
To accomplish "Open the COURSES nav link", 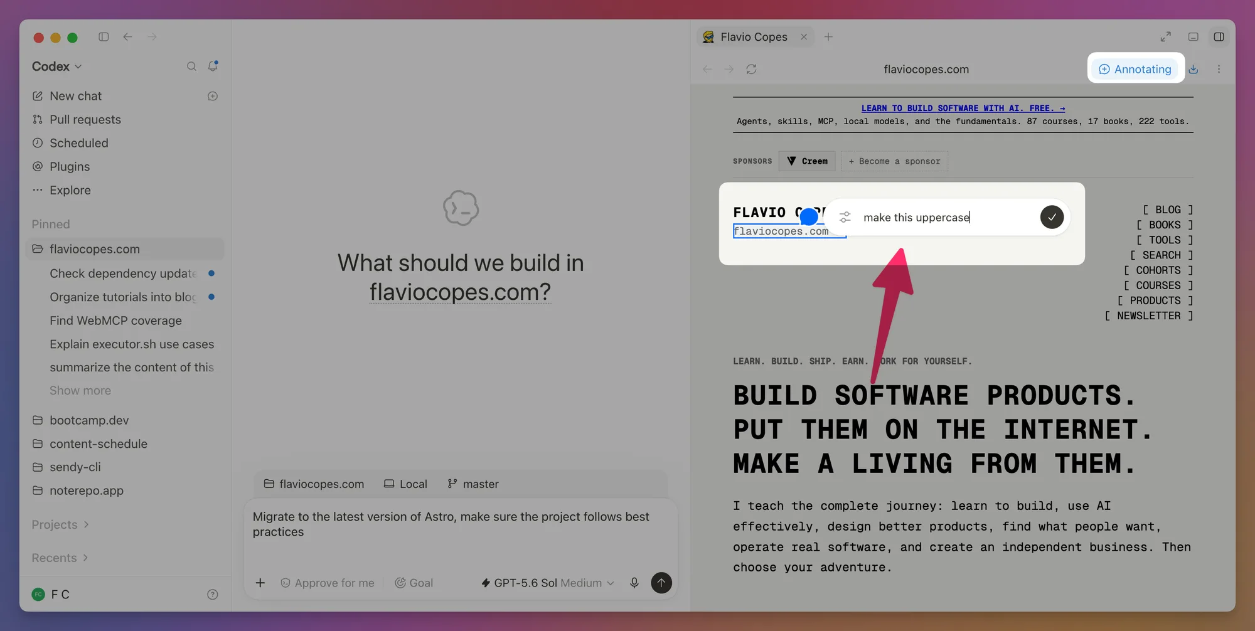I will click(1158, 285).
